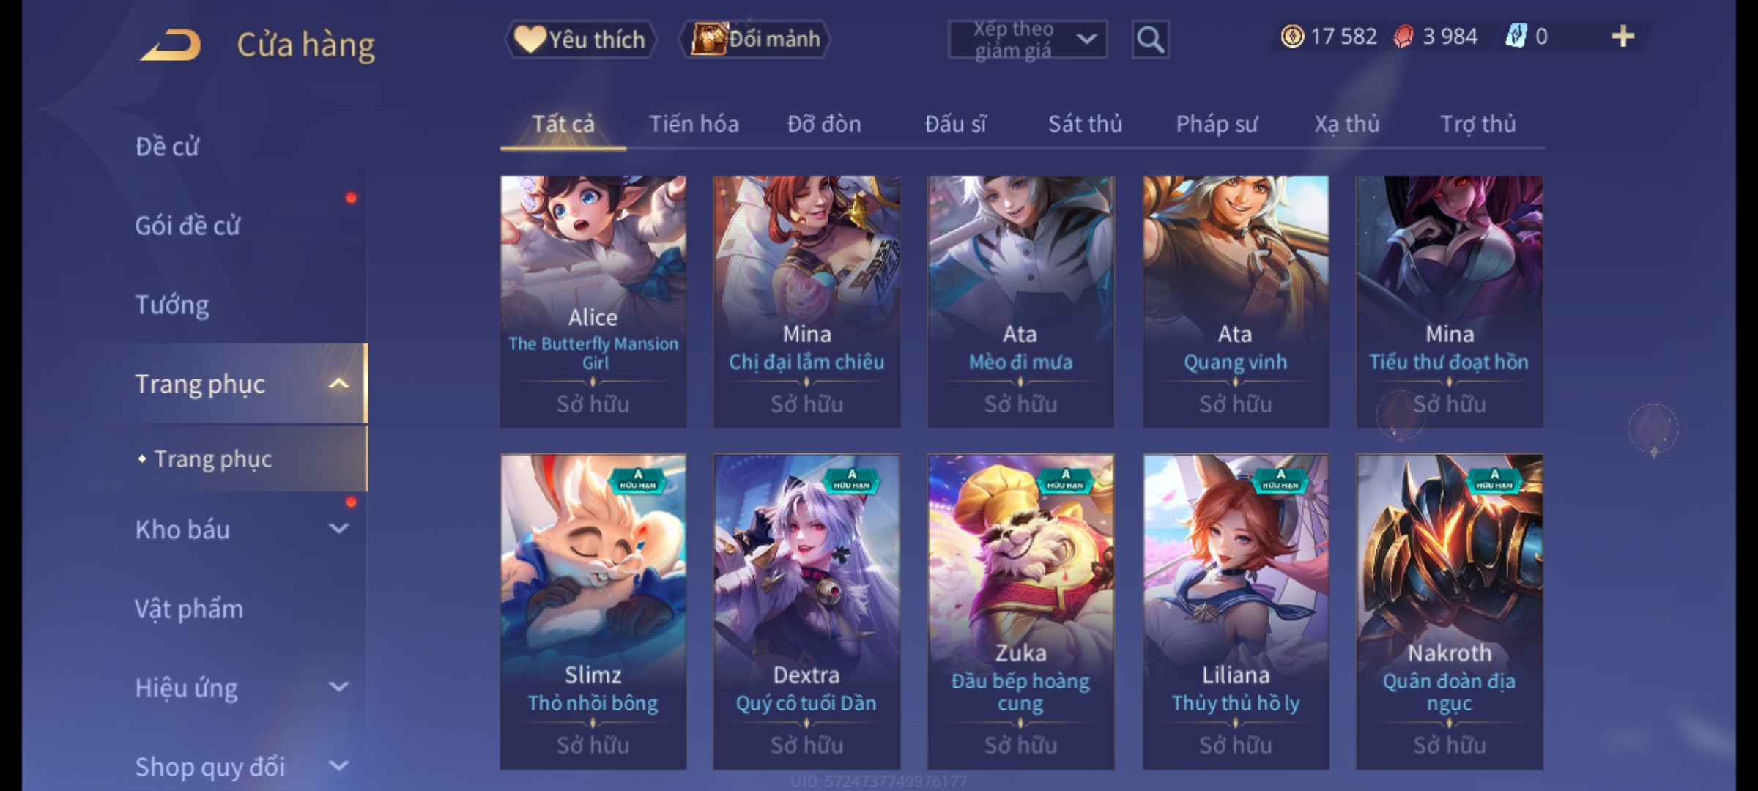Go to Tướng in the sidebar

tap(172, 304)
